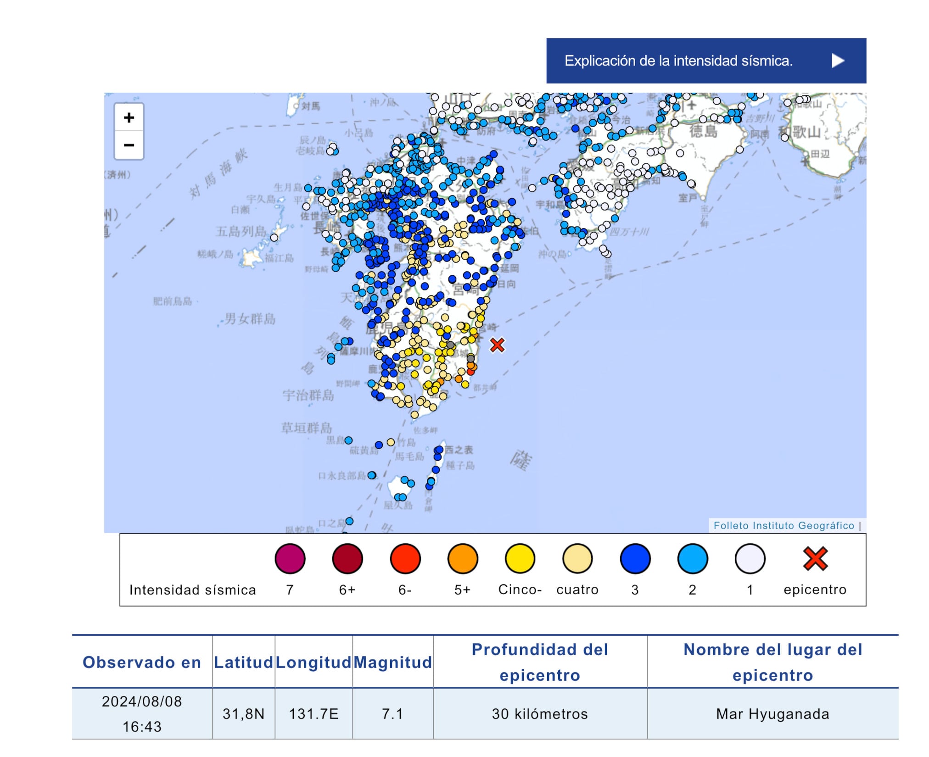Zoom out using the minus button

tap(129, 145)
